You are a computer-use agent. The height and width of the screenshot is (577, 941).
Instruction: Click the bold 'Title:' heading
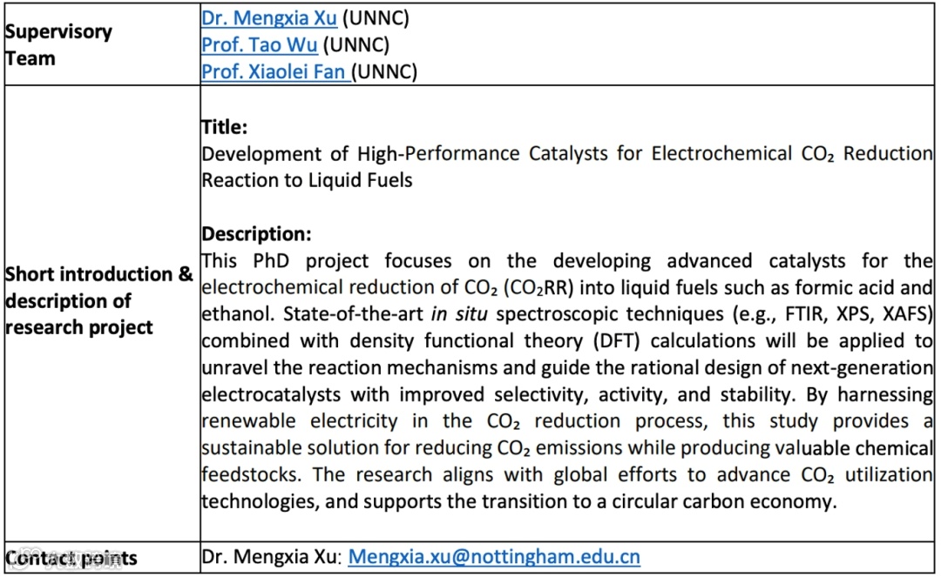[x=225, y=127]
